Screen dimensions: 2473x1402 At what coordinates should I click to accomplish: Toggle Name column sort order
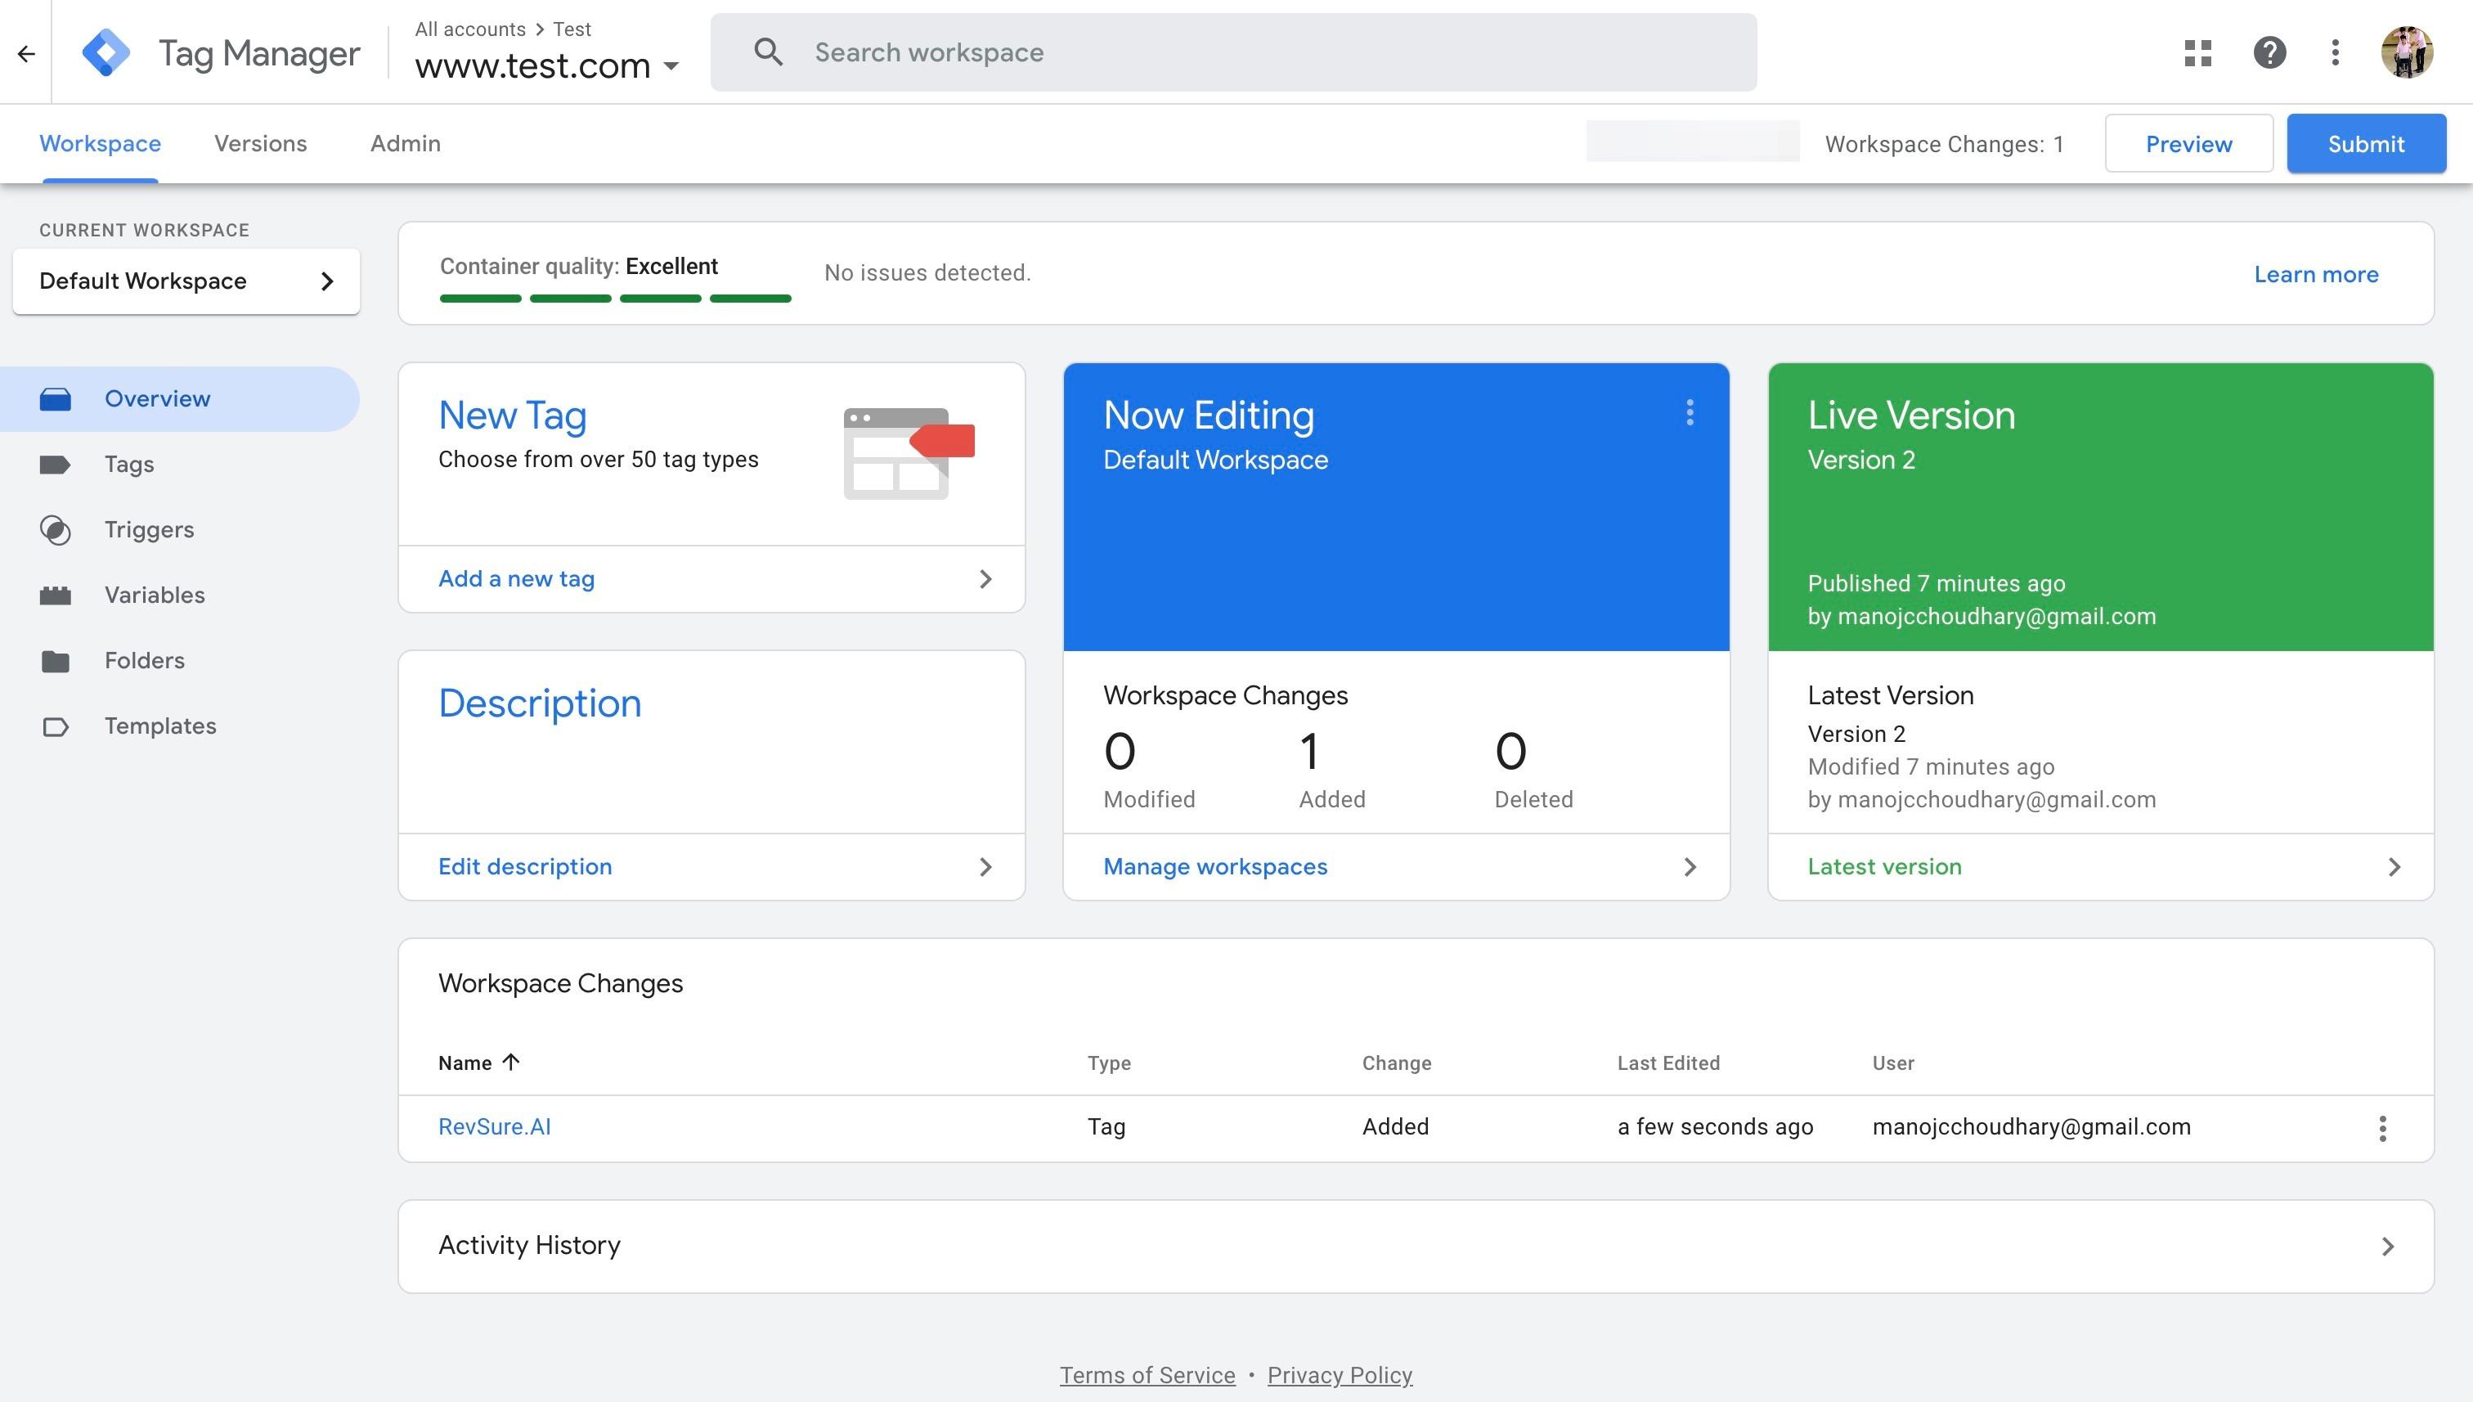tap(478, 1063)
